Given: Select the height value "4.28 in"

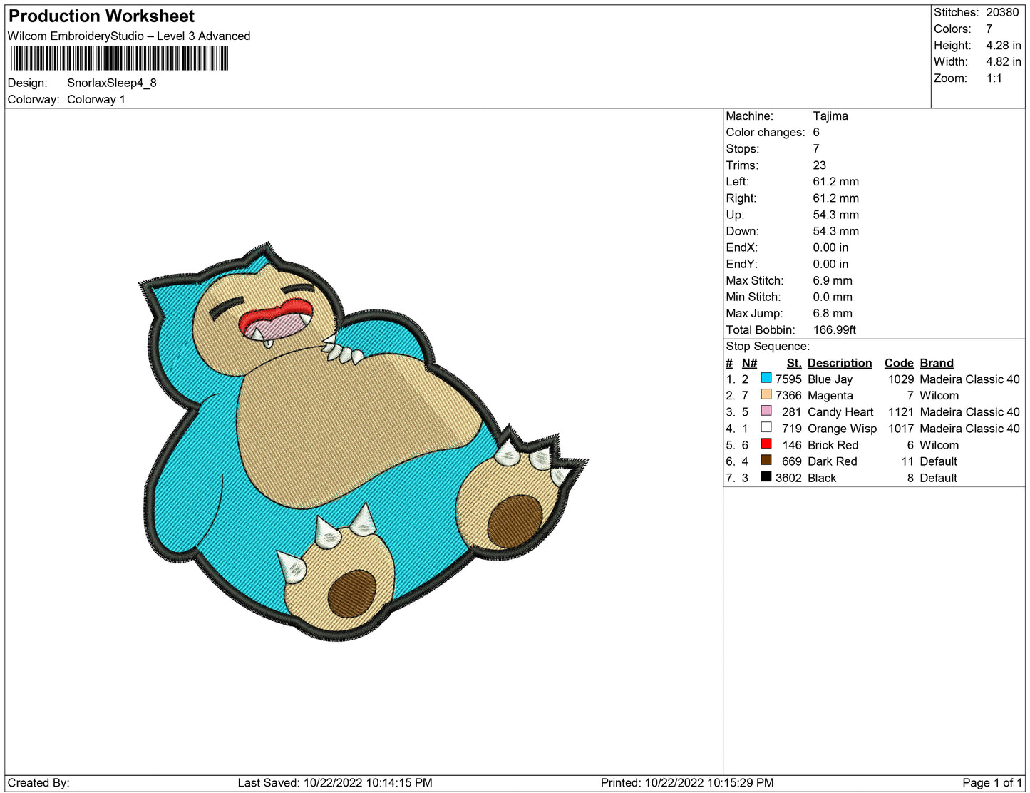Looking at the screenshot, I should tap(1004, 45).
